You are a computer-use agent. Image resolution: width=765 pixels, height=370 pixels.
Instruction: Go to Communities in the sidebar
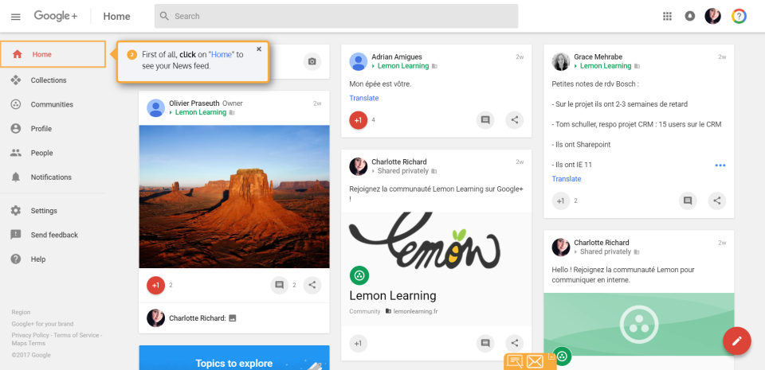(x=52, y=104)
